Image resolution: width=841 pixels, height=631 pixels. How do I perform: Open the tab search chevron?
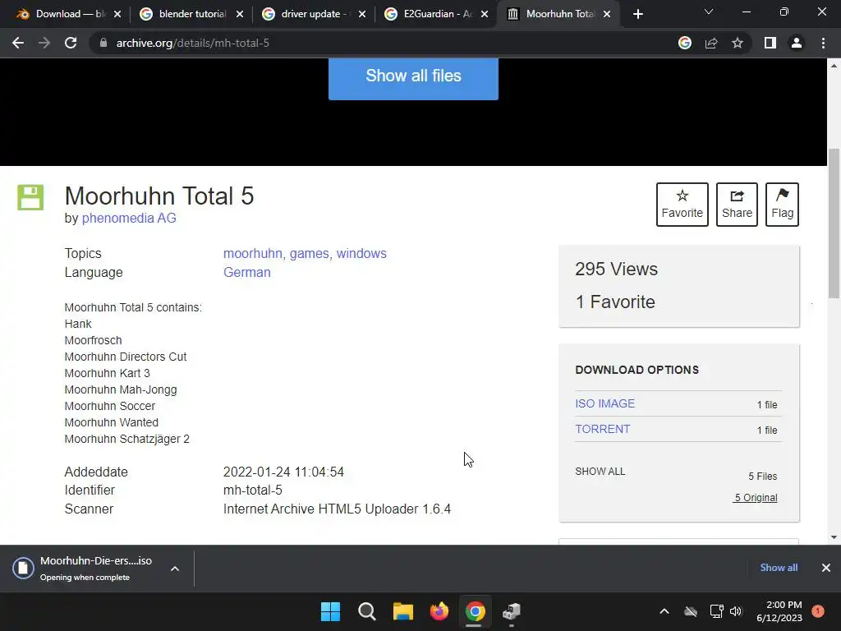click(709, 12)
